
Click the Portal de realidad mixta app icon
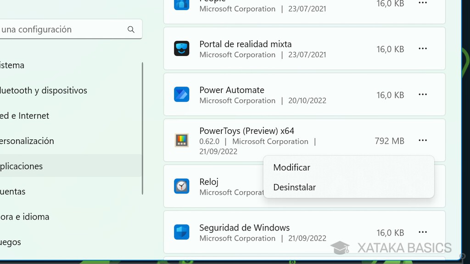pyautogui.click(x=182, y=49)
